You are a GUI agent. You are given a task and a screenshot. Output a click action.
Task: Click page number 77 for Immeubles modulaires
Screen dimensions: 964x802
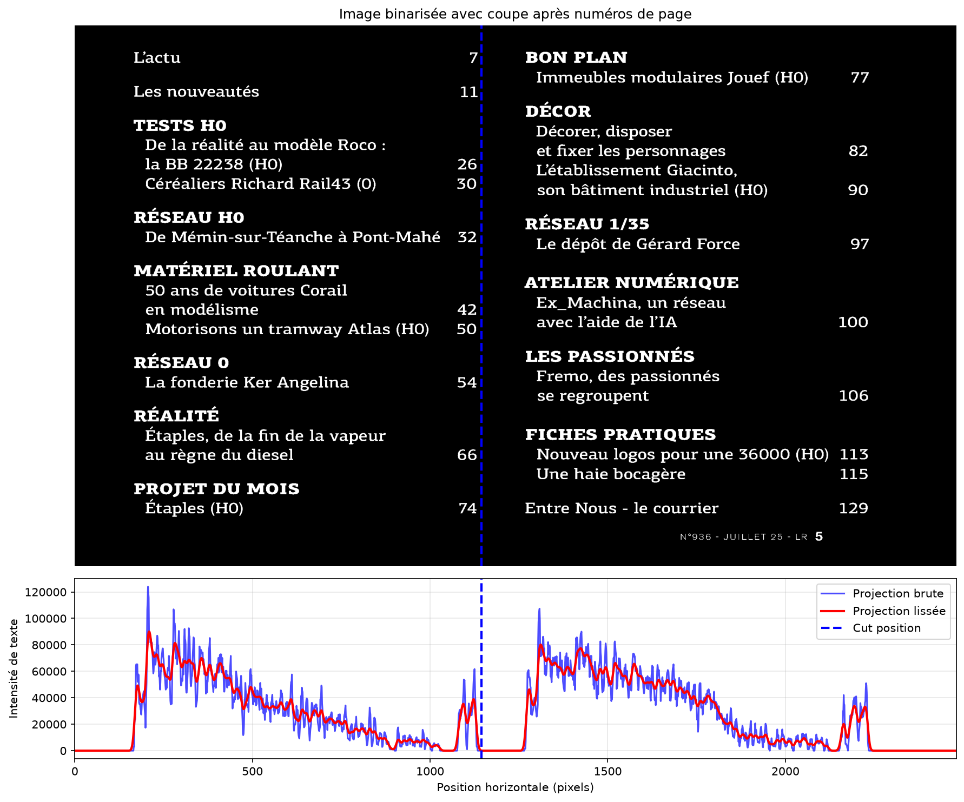point(860,78)
